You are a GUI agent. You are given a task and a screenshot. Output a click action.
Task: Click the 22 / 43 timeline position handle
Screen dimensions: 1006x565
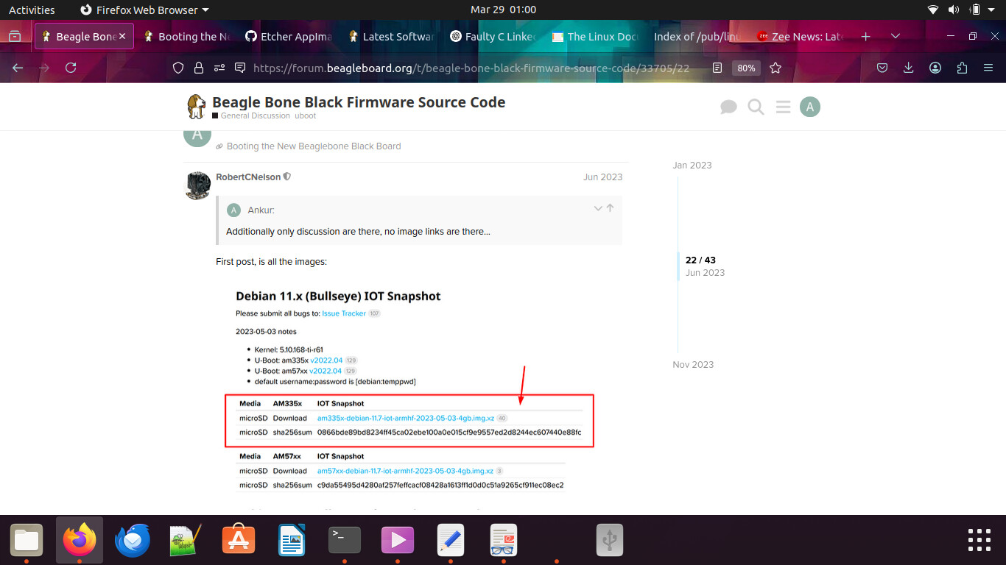700,260
